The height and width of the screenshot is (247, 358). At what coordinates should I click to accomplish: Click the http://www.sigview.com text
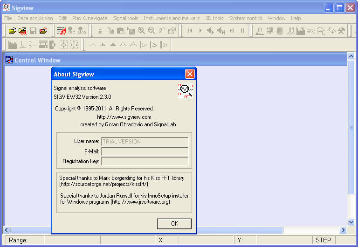(124, 117)
